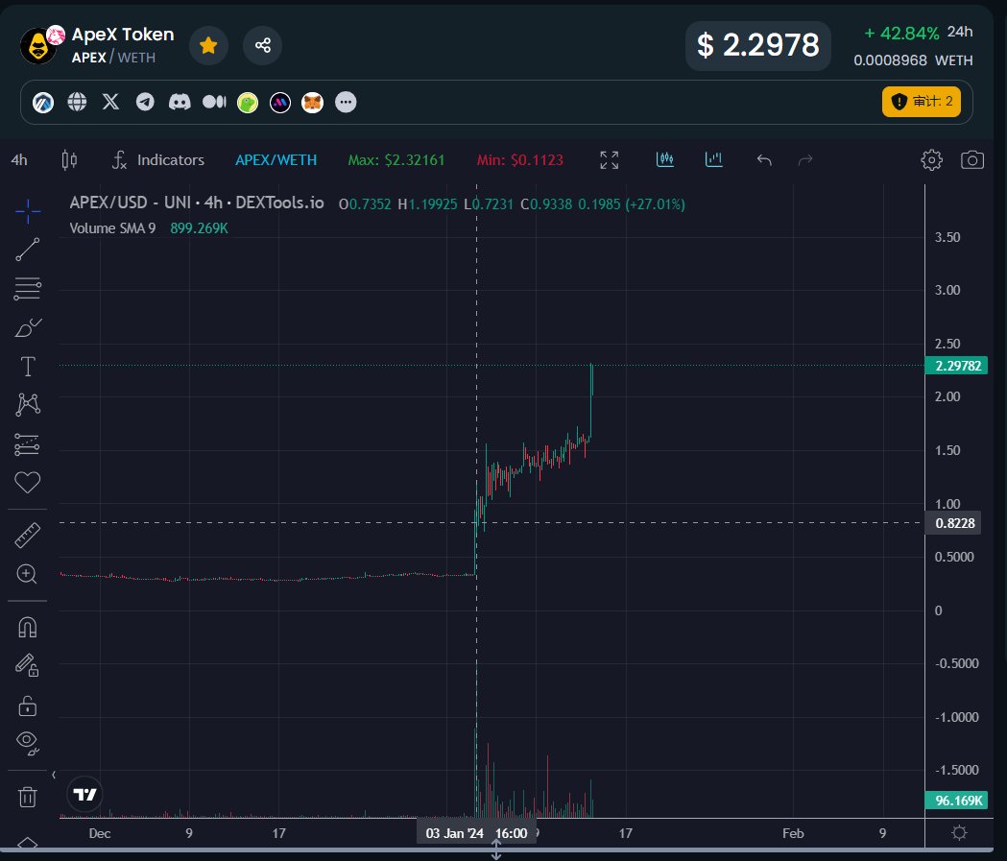Screen dimensions: 1007x861
Task: Click the 0.0008968 WETH price text
Action: coord(913,60)
